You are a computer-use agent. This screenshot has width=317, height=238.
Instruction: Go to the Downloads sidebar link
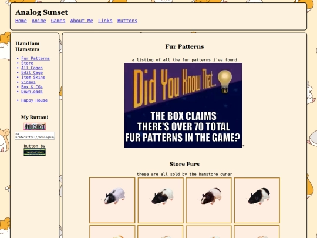[x=32, y=92]
